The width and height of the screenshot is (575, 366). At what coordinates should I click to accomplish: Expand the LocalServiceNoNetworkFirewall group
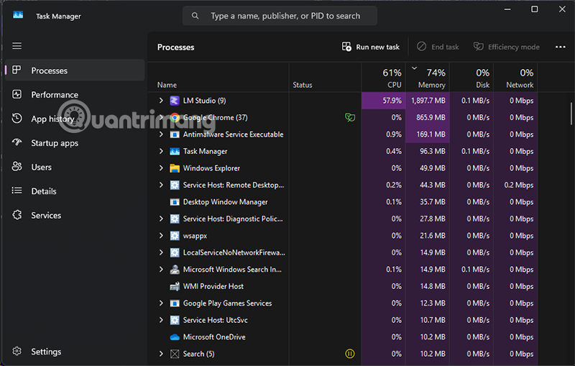161,252
